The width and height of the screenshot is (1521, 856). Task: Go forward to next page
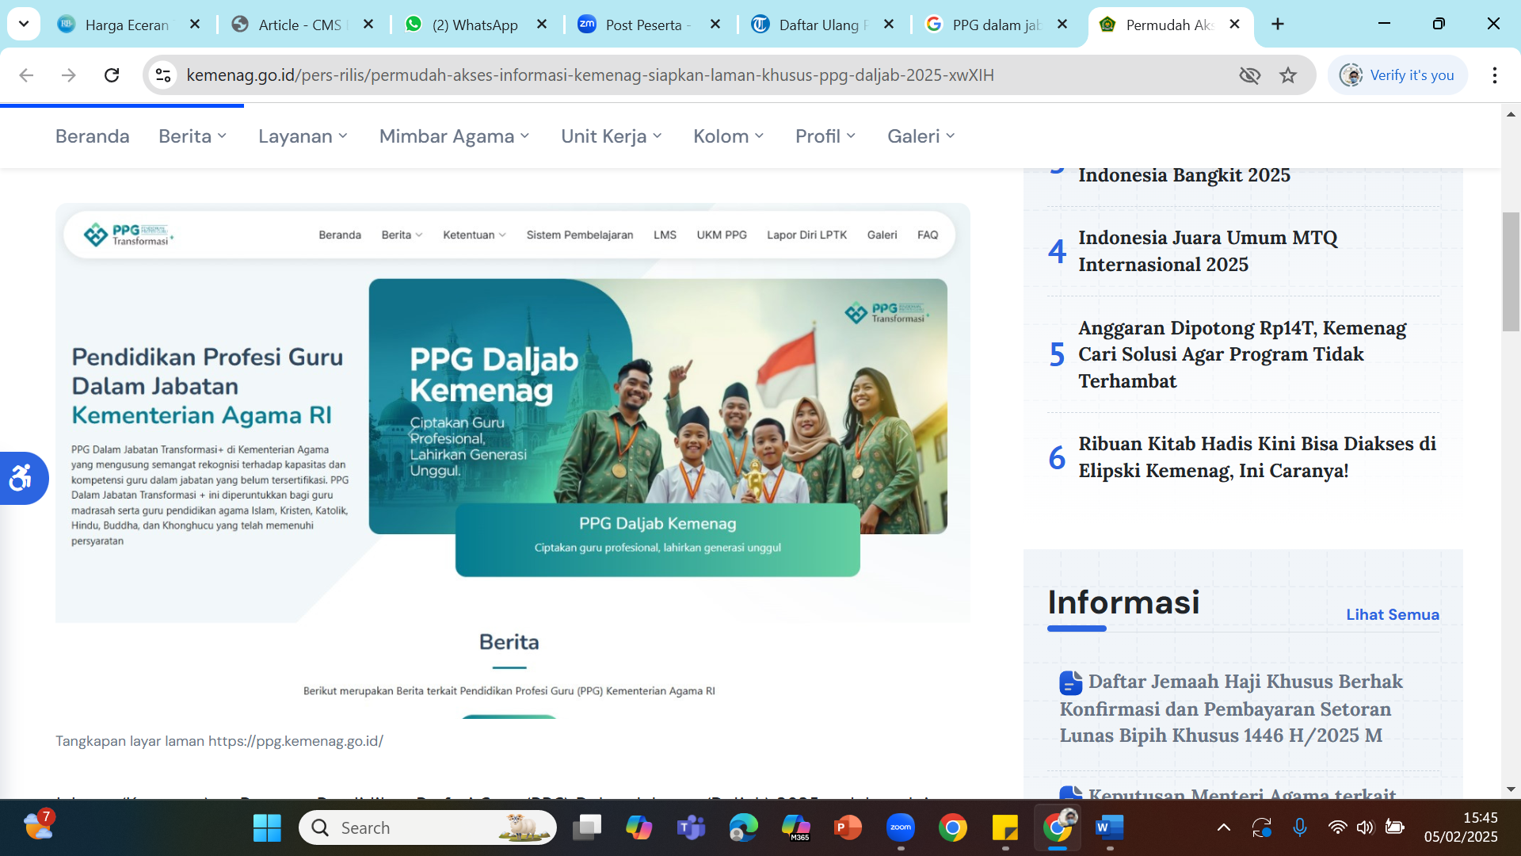tap(69, 75)
